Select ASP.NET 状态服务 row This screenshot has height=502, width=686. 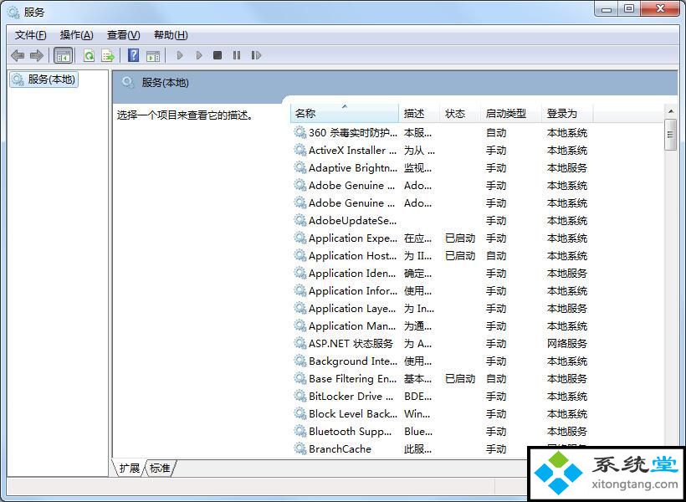tap(441, 344)
